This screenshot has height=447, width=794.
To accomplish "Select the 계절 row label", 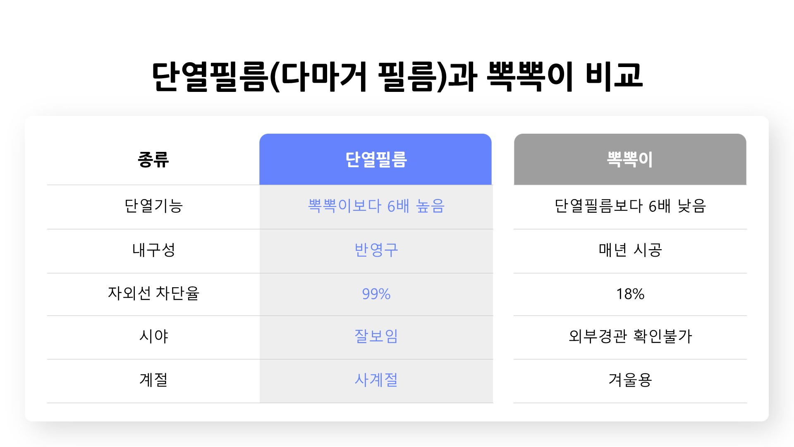I will (153, 380).
